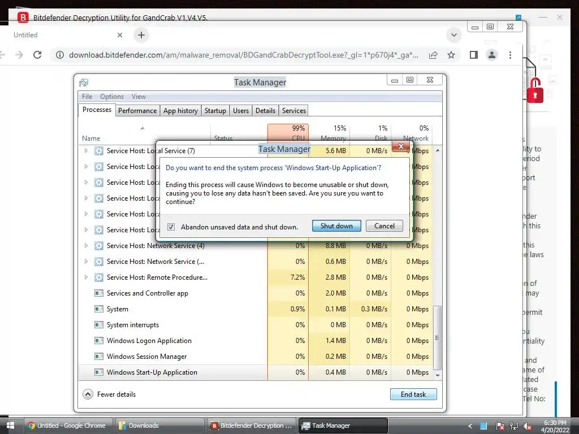Viewport: 579px width, 434px height.
Task: Share this page from Chrome address bar
Action: tap(433, 55)
